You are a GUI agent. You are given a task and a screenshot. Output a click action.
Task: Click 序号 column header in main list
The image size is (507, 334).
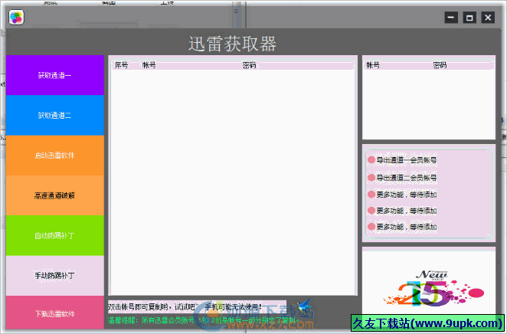[x=122, y=65]
